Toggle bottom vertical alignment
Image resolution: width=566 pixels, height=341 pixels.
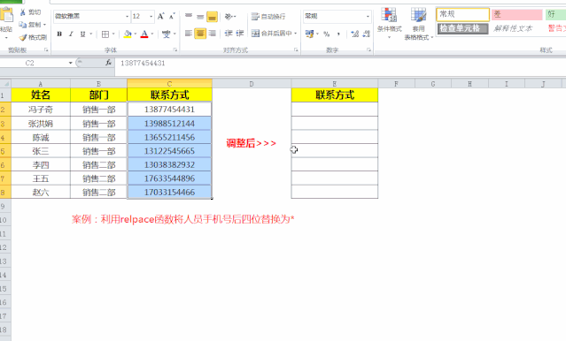(212, 17)
